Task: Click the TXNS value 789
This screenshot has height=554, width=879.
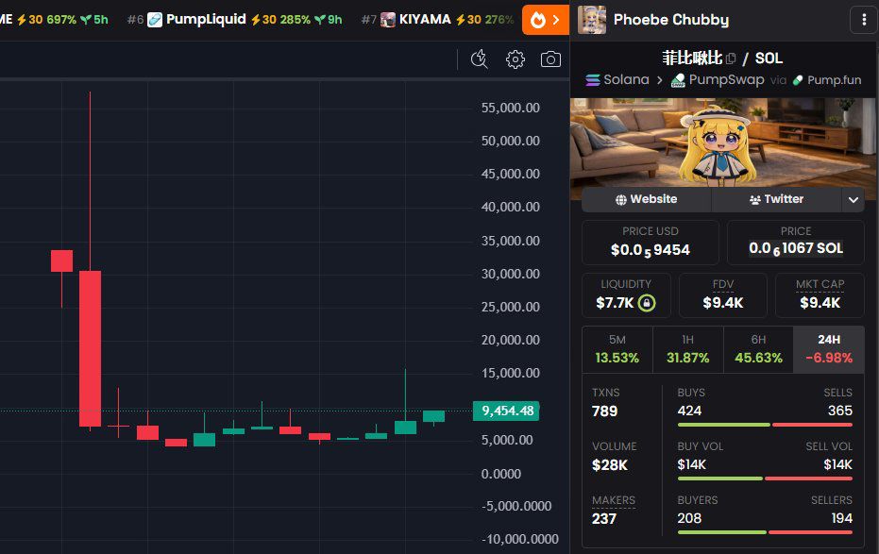Action: tap(604, 411)
